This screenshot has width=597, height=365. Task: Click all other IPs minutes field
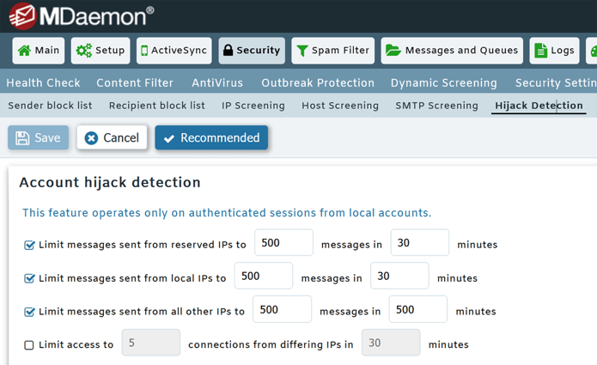click(x=418, y=309)
